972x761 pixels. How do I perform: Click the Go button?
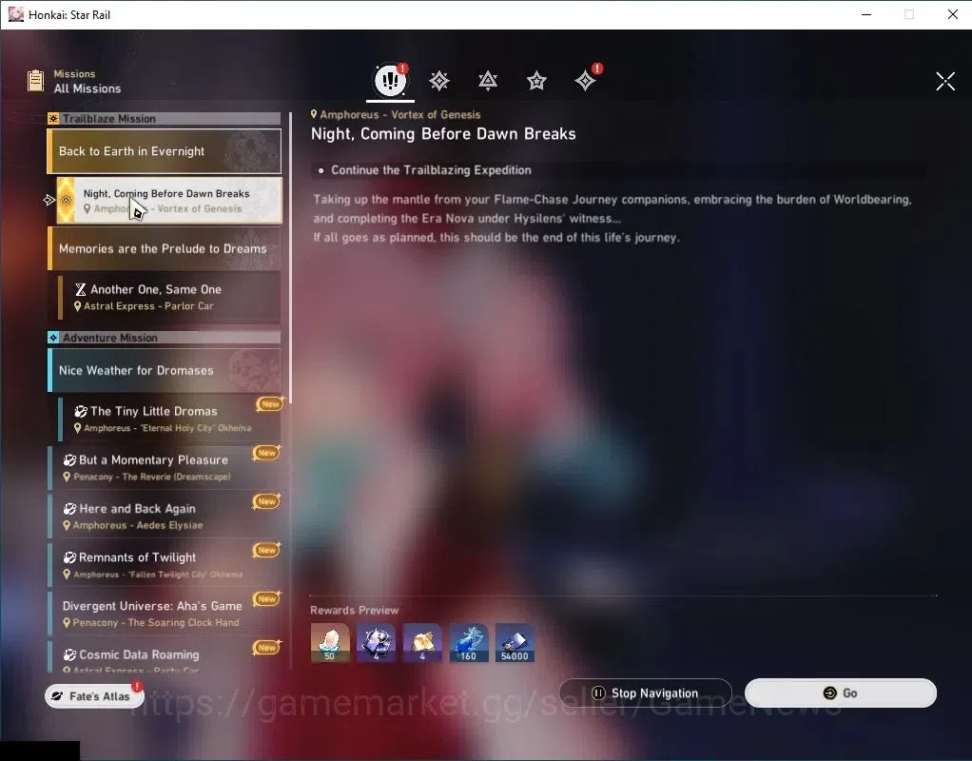point(841,693)
